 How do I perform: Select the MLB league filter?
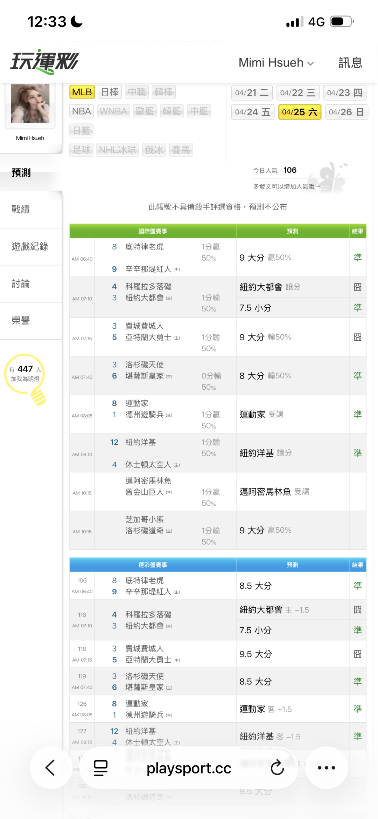[x=82, y=92]
